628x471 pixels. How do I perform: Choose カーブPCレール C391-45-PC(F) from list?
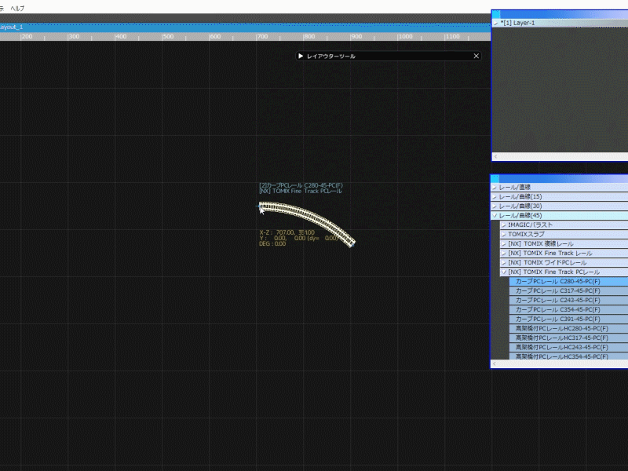pos(557,319)
